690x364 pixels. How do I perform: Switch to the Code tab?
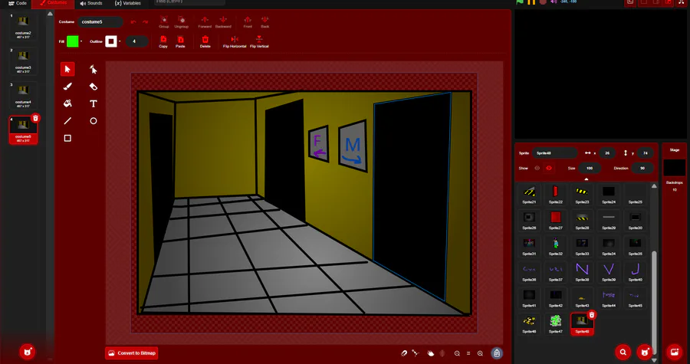click(18, 3)
